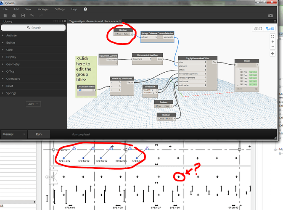The width and height of the screenshot is (283, 210).
Task: Open the Packages menu
Action: (x=43, y=9)
